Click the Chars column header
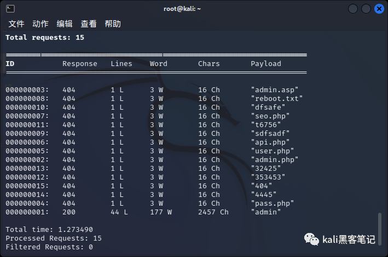388x257 pixels. tap(209, 64)
